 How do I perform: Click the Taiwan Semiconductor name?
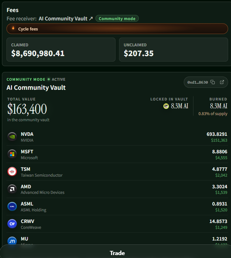(x=42, y=175)
